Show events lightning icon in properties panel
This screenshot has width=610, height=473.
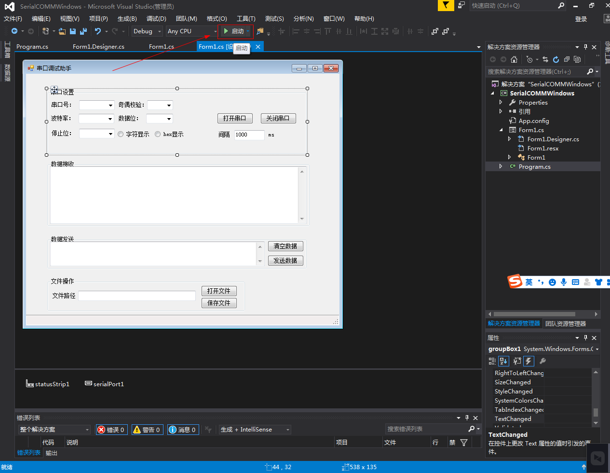529,361
